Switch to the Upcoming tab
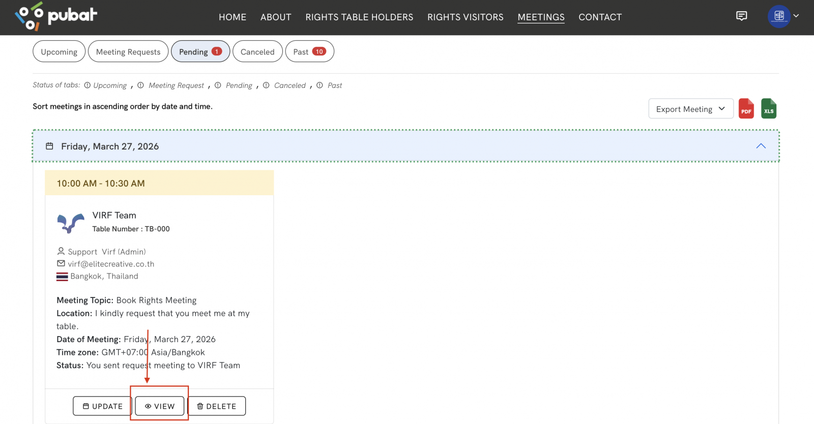 click(x=59, y=51)
